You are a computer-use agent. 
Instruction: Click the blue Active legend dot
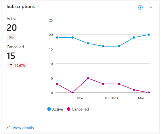tap(49, 109)
